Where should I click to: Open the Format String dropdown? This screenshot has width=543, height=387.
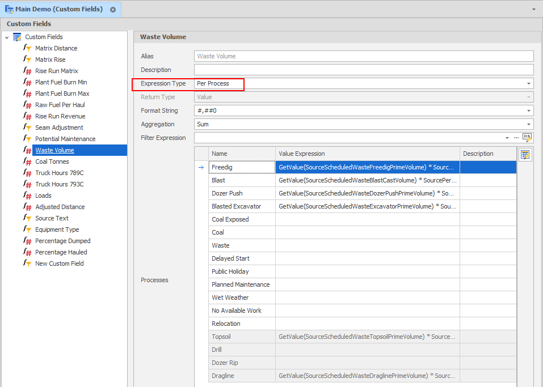(x=529, y=111)
